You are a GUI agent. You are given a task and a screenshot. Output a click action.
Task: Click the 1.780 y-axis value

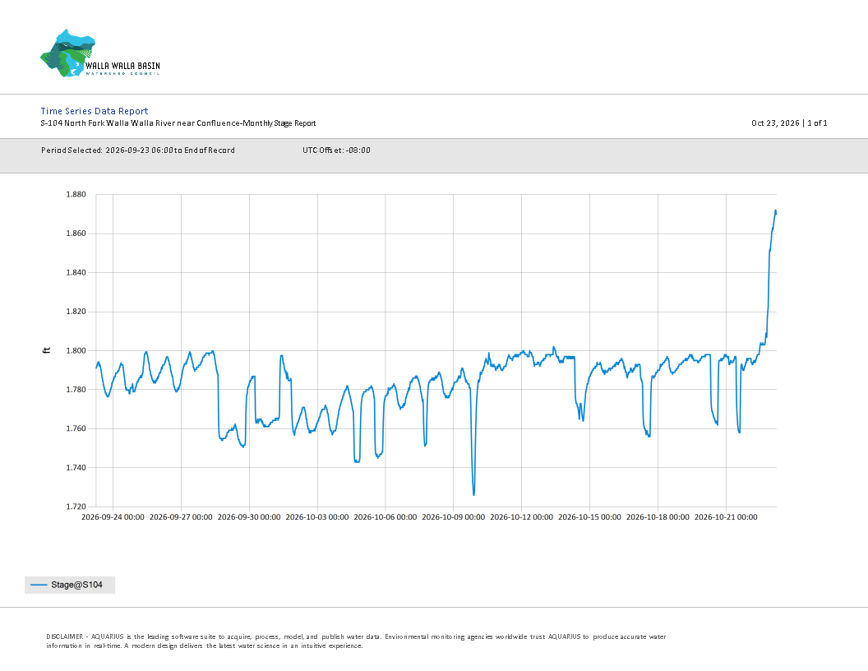76,389
